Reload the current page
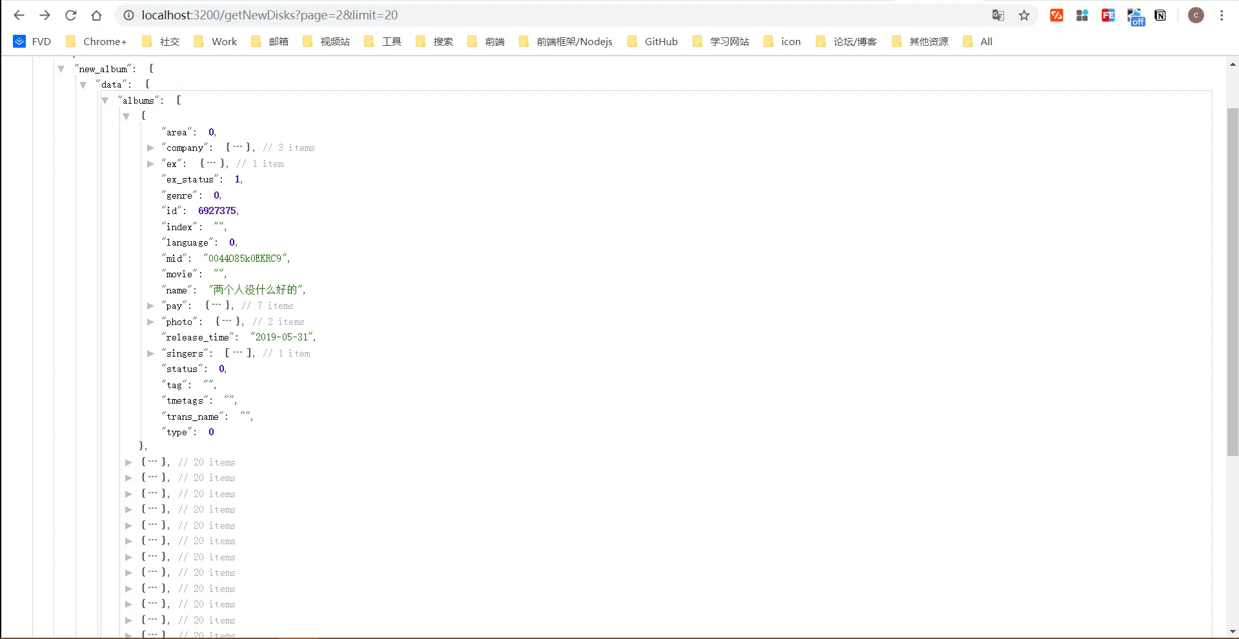The height and width of the screenshot is (639, 1239). 71,15
